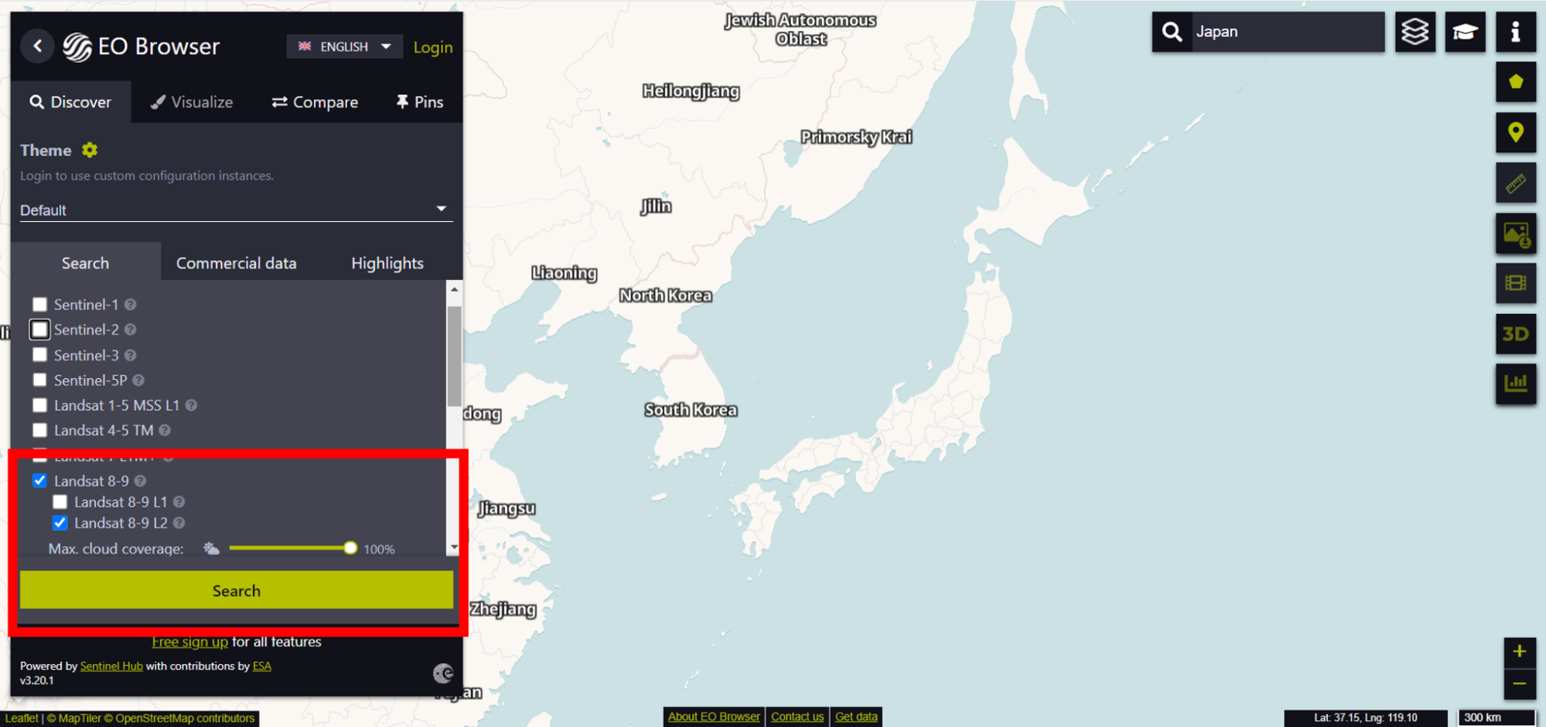Select the Search sub-tab
This screenshot has height=727, width=1546.
86,263
